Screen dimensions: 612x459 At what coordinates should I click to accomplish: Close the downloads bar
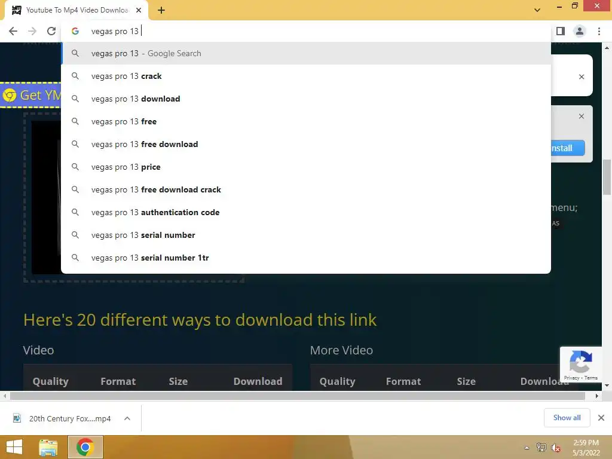coord(601,418)
